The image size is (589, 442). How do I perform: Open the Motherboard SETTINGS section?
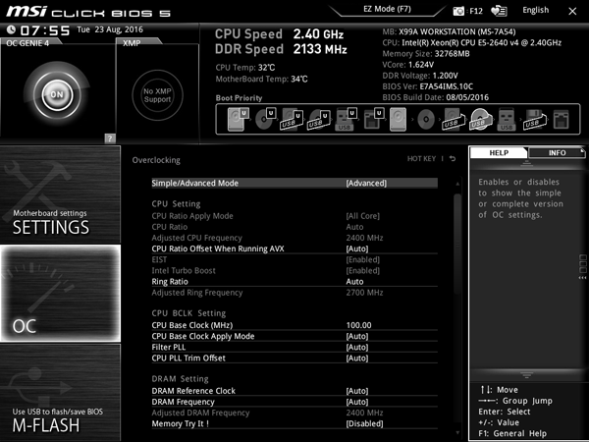point(60,194)
